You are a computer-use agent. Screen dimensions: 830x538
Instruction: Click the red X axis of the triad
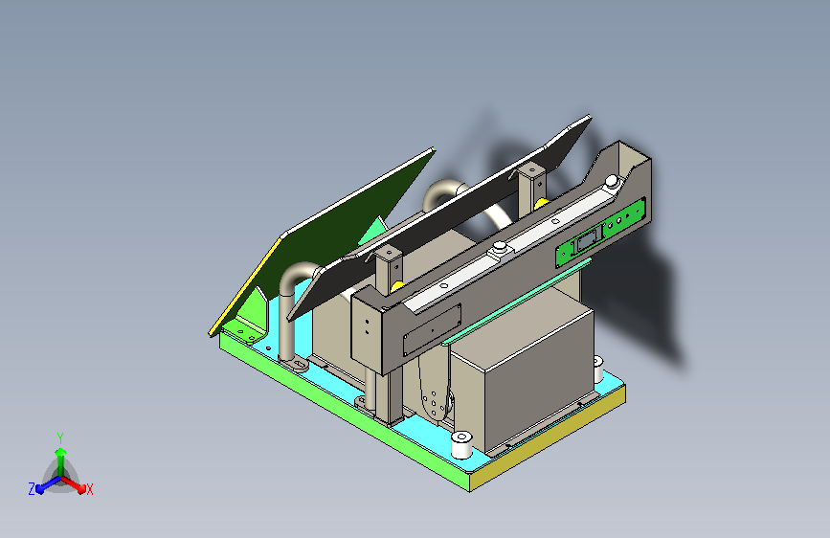click(74, 484)
